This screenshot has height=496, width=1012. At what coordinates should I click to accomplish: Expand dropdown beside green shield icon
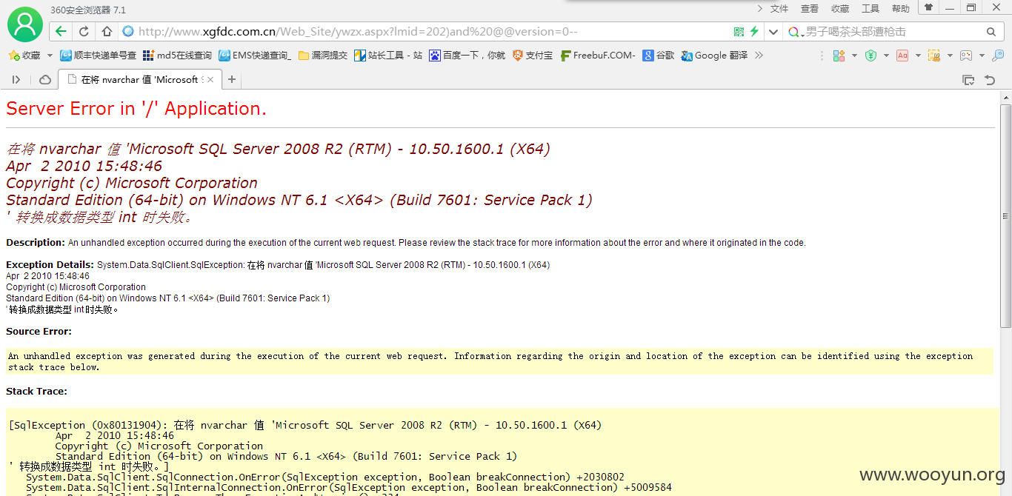[x=886, y=56]
